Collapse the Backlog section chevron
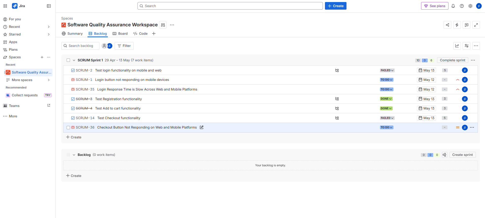The height and width of the screenshot is (218, 485). pos(74,155)
